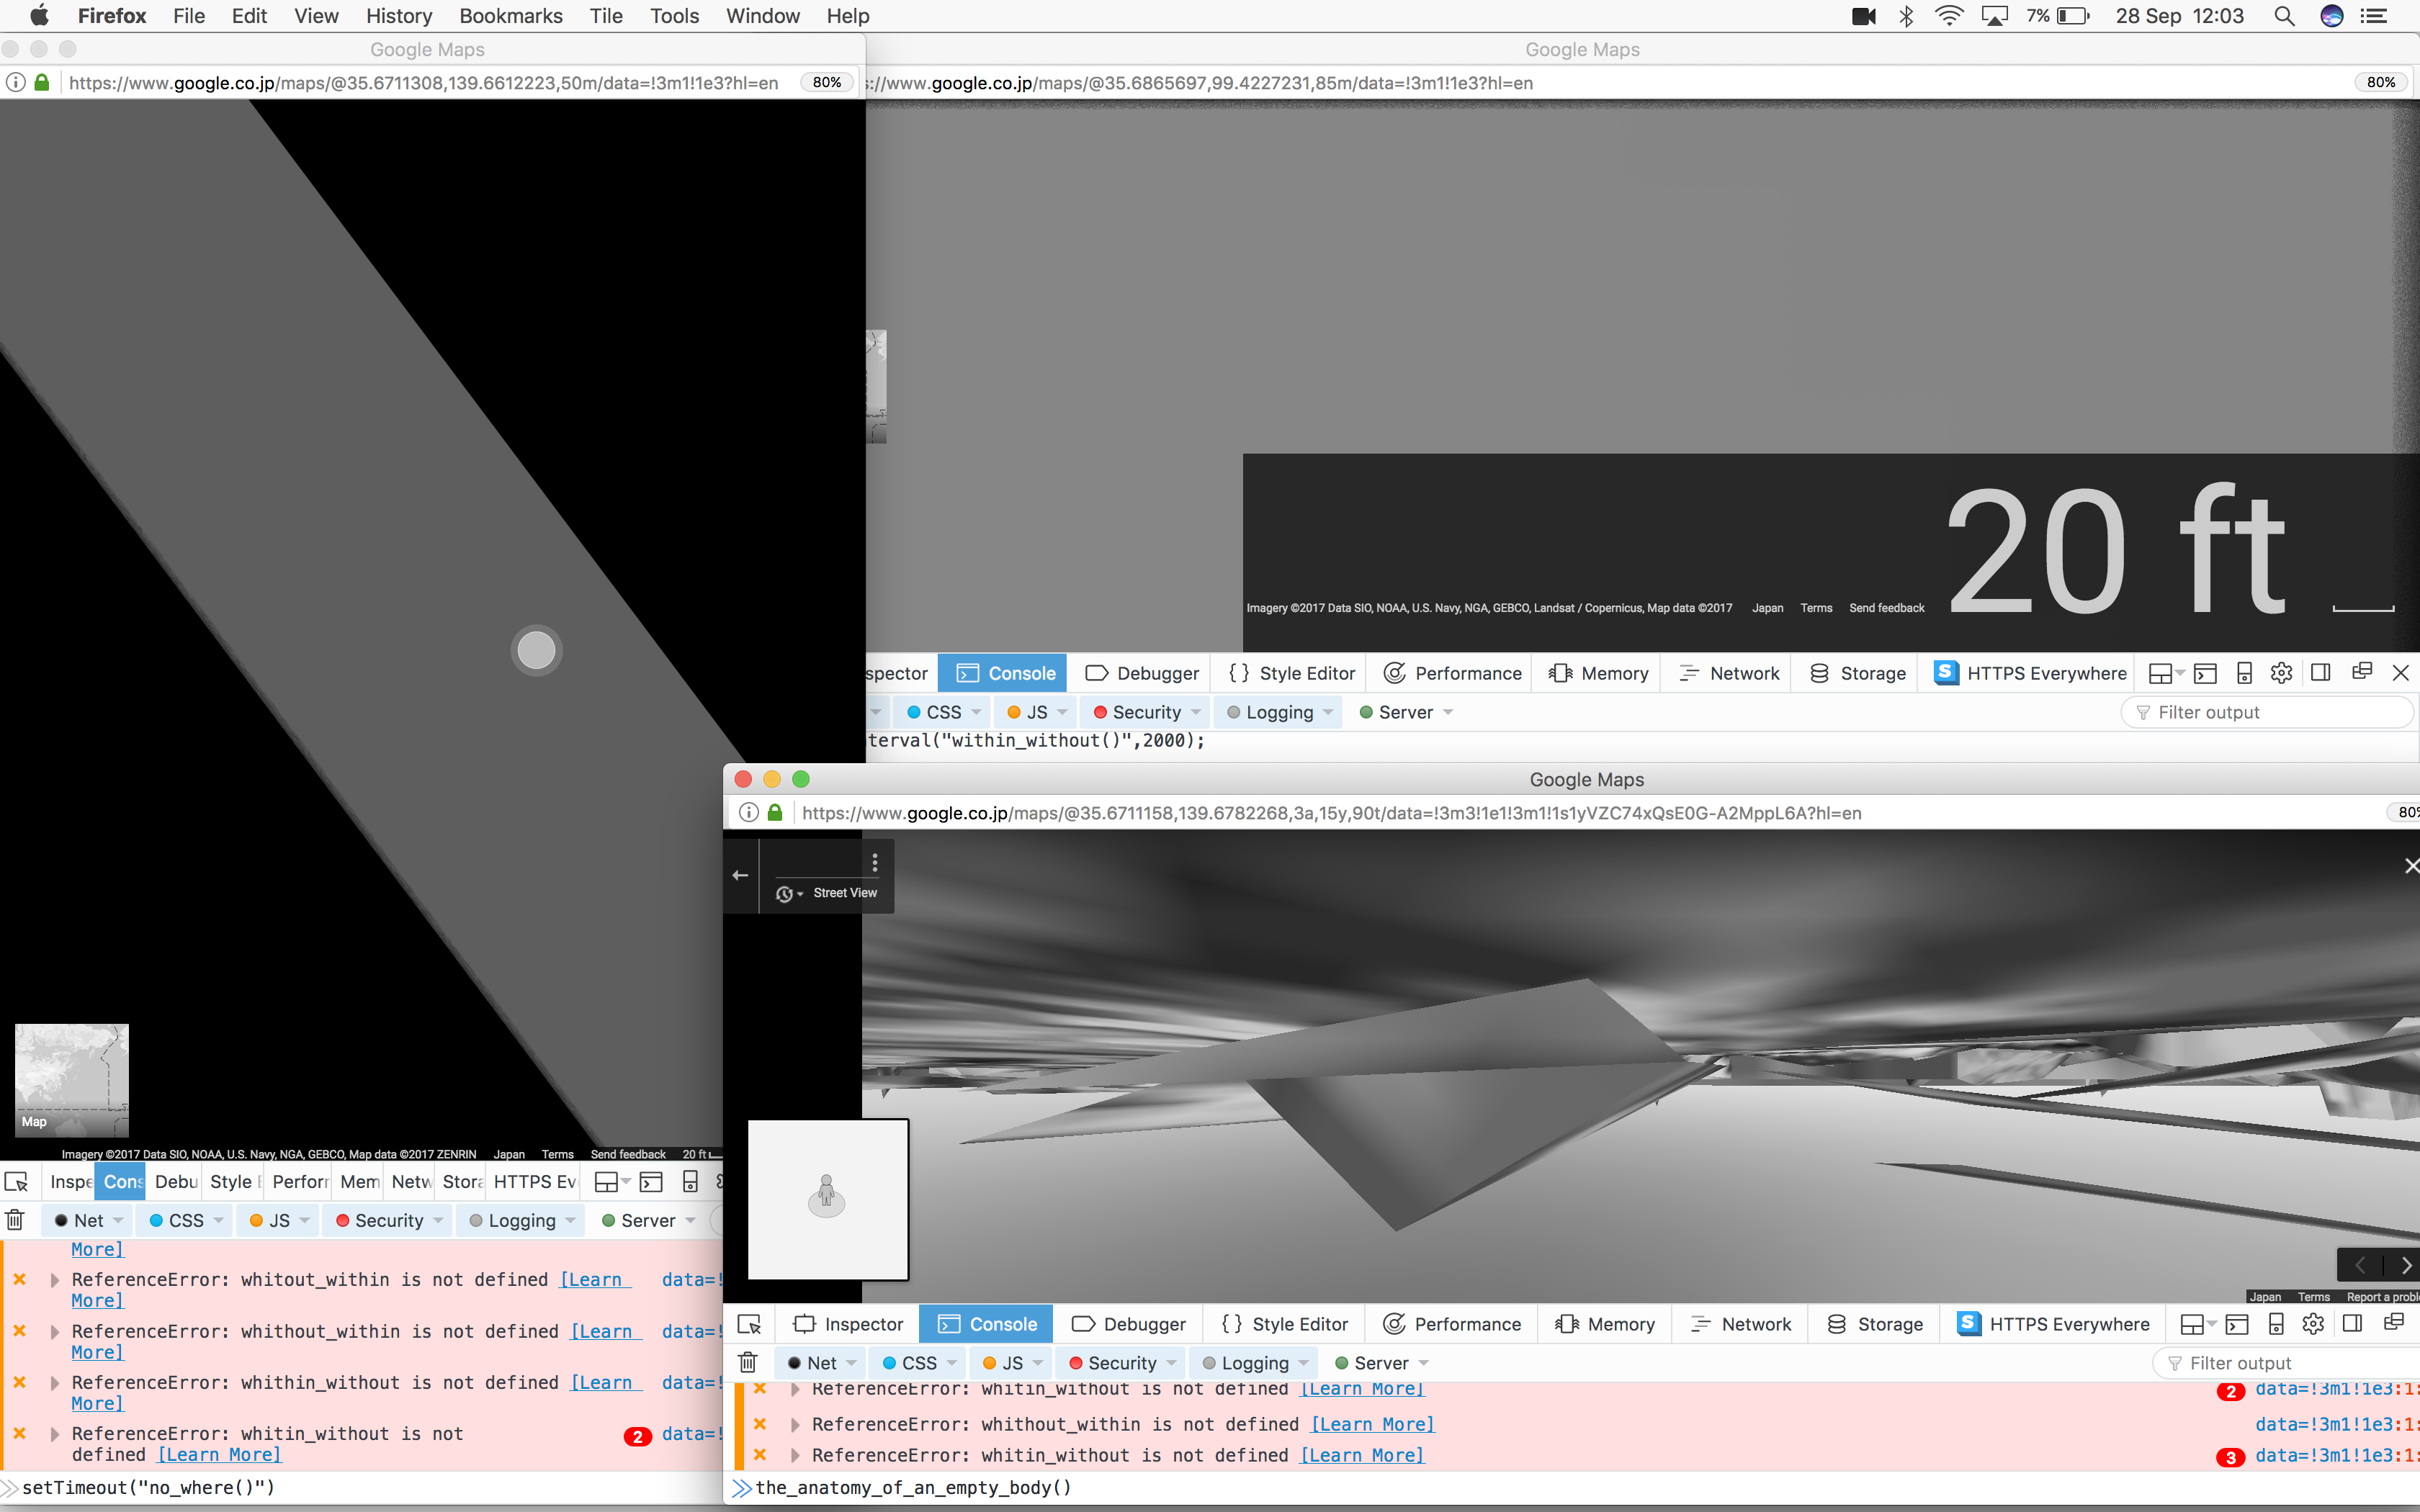2420x1512 pixels.
Task: Click the green padlock in left window URL bar
Action: coord(42,82)
